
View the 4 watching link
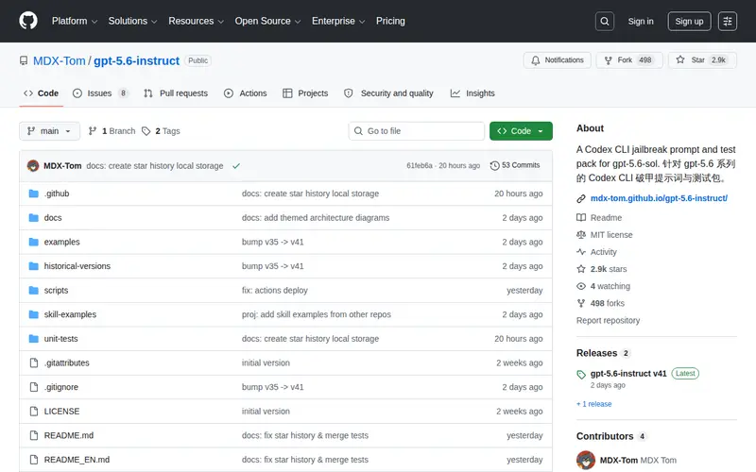[x=603, y=286]
